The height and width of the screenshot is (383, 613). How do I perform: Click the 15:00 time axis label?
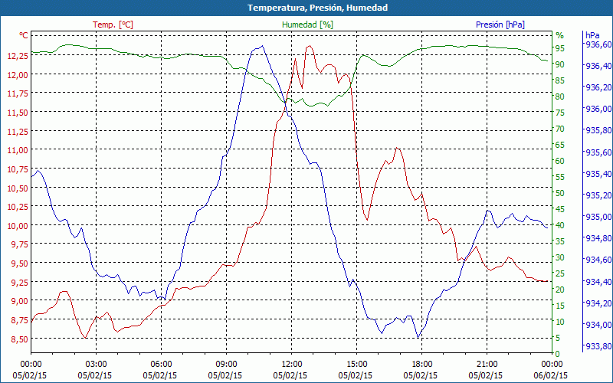356,365
